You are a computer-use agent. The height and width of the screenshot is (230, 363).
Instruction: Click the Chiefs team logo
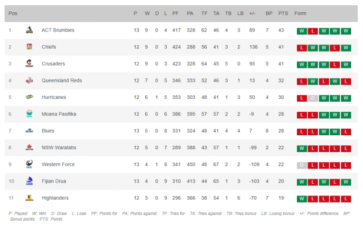[x=29, y=47]
